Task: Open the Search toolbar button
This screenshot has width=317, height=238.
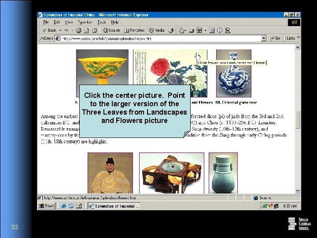Action: 111,30
